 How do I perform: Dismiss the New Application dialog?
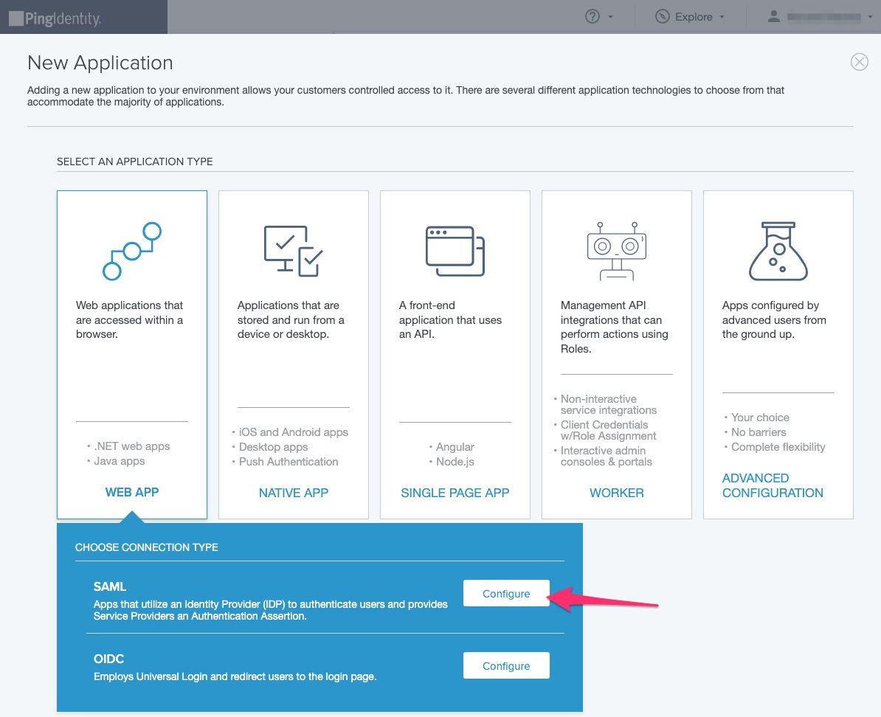[859, 62]
